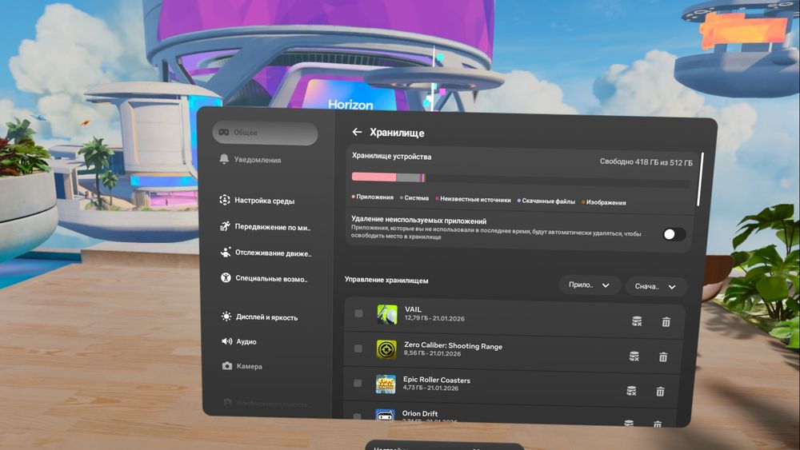This screenshot has width=800, height=450.
Task: Click the Orion Drift app thumbnail
Action: tap(386, 414)
